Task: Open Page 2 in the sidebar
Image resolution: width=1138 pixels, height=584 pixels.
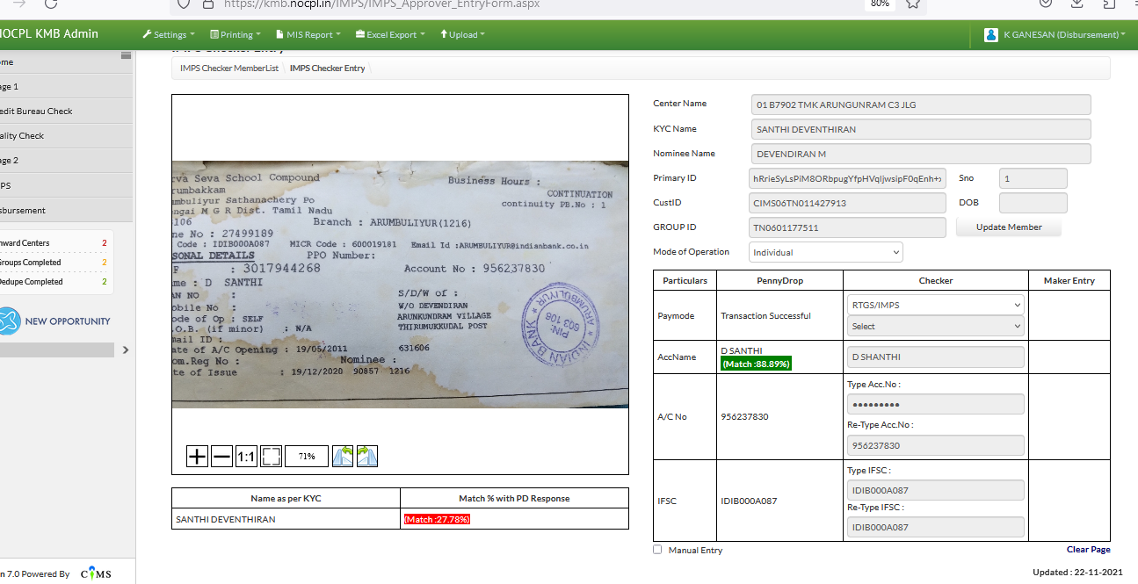Action: pyautogui.click(x=67, y=161)
